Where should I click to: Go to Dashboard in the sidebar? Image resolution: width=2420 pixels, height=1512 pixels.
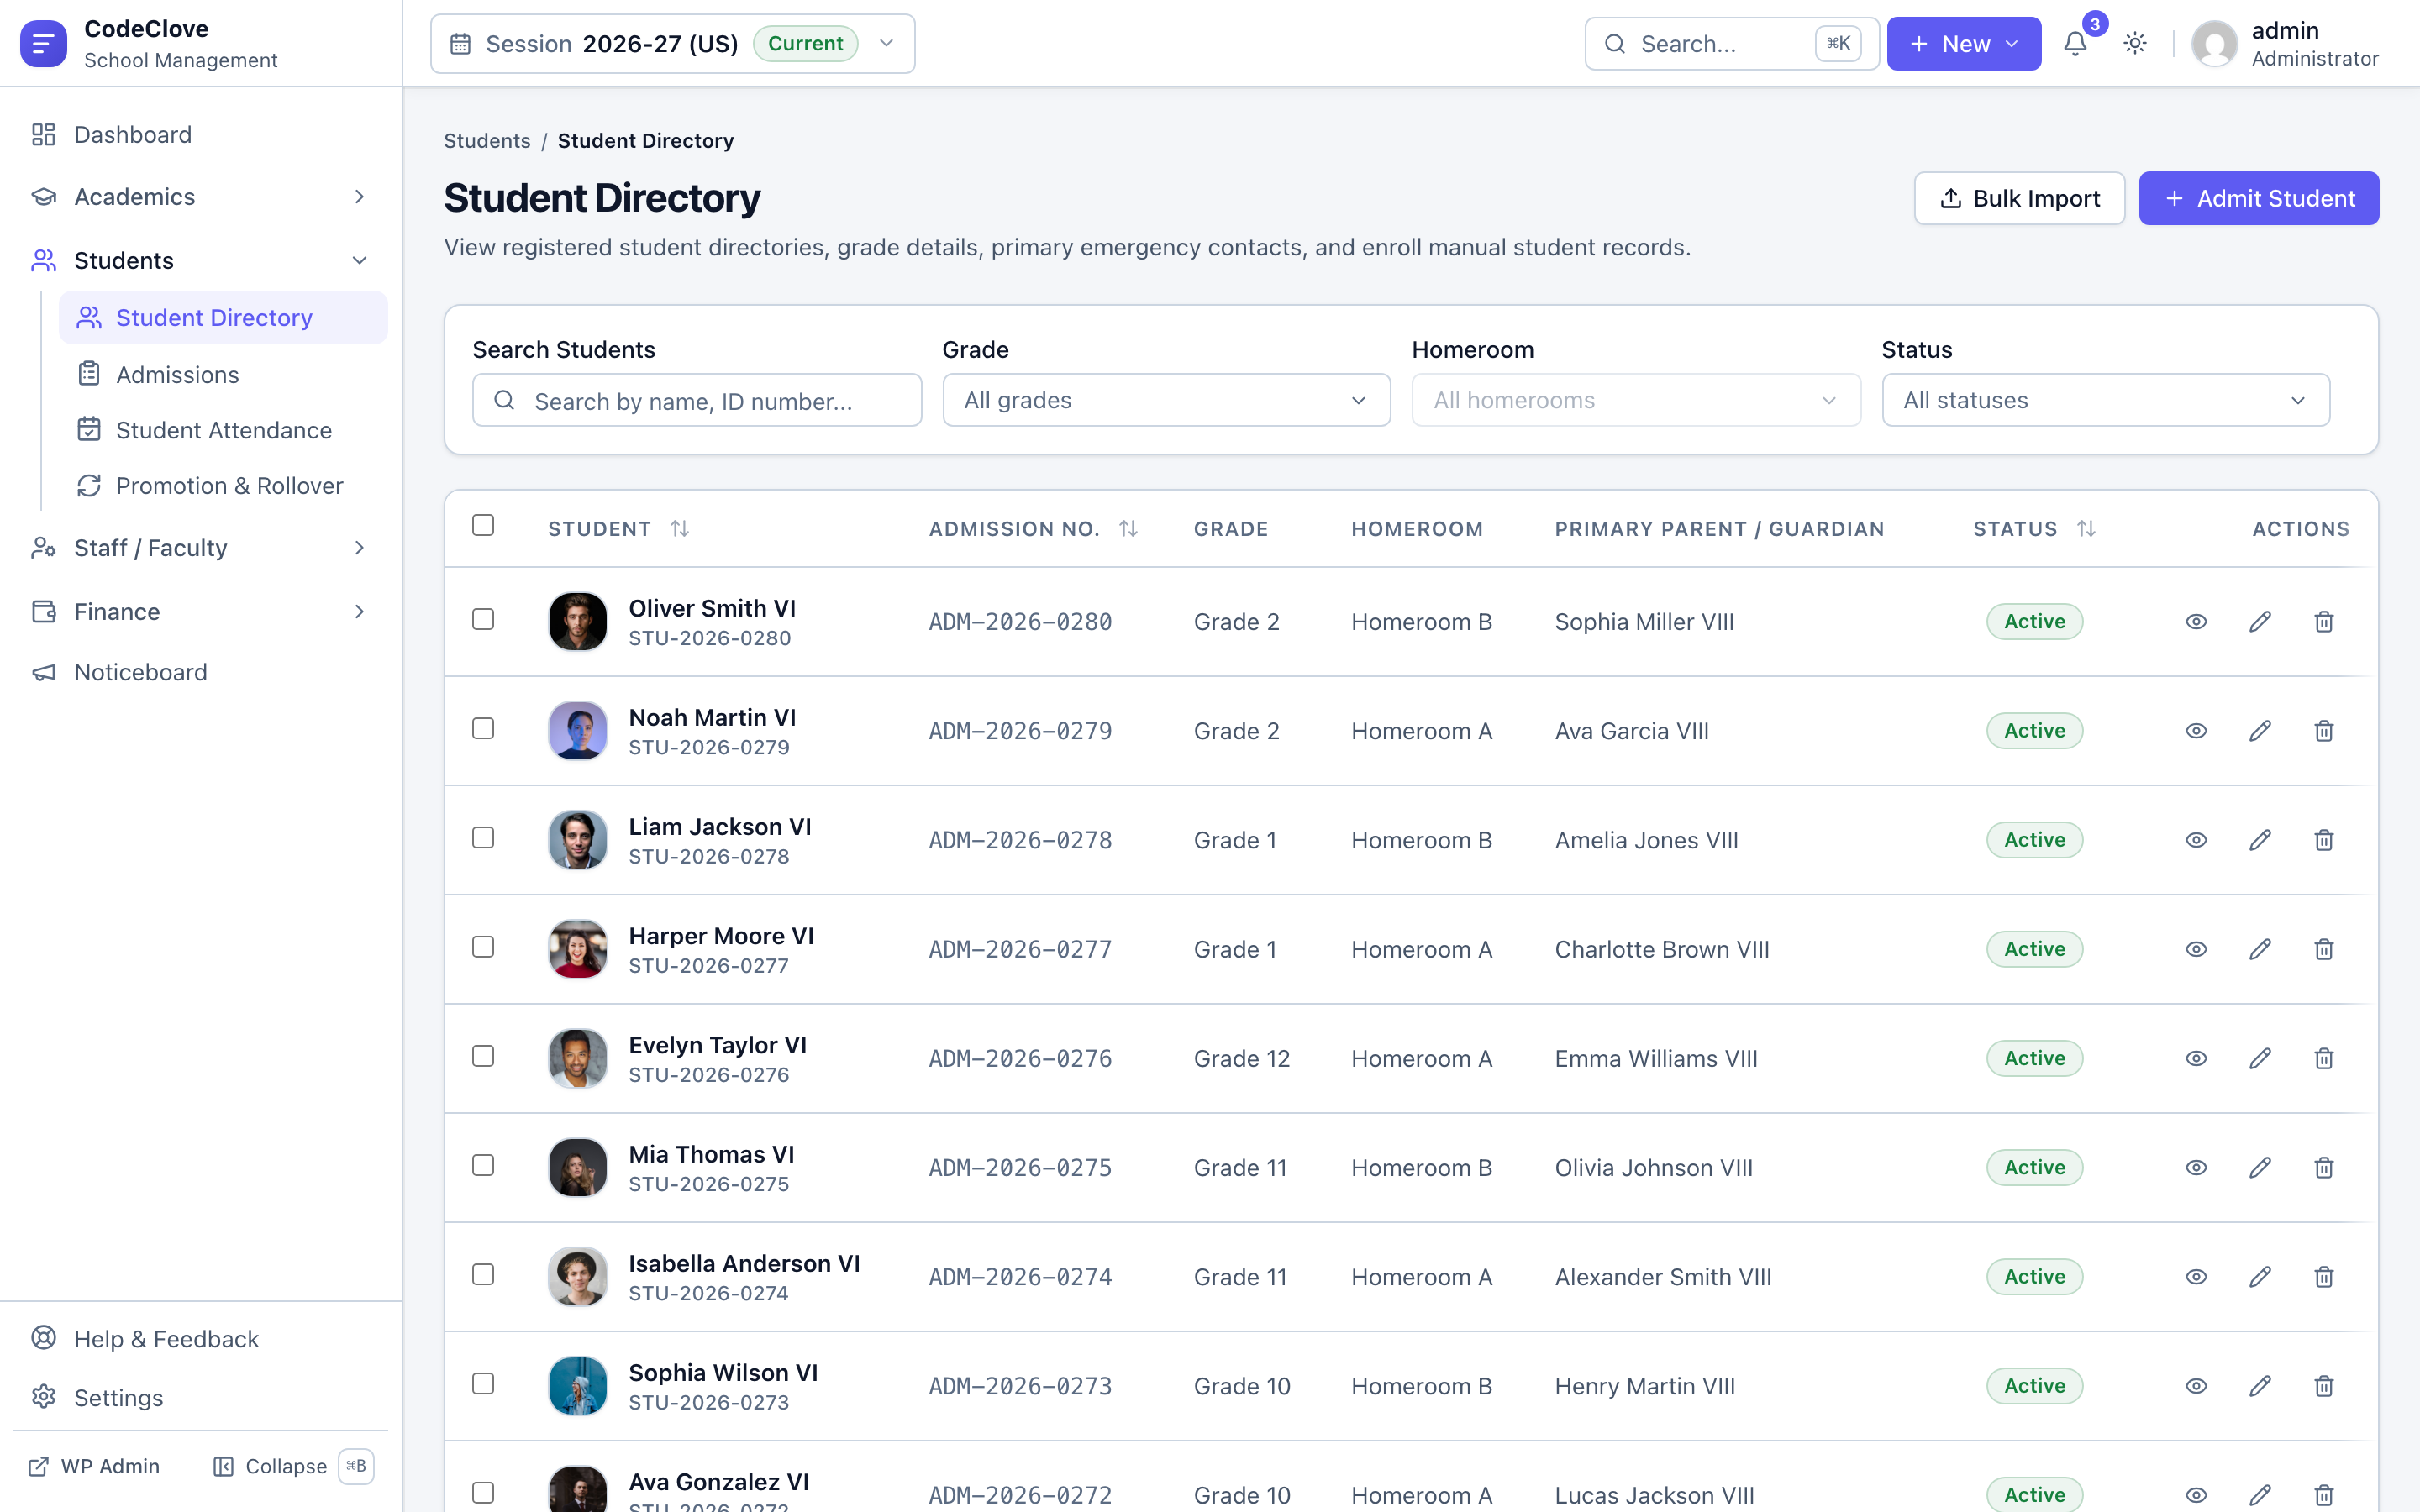[200, 134]
